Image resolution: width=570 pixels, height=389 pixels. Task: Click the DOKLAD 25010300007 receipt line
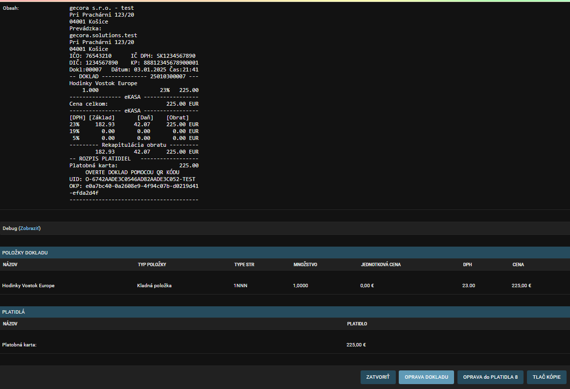[134, 77]
